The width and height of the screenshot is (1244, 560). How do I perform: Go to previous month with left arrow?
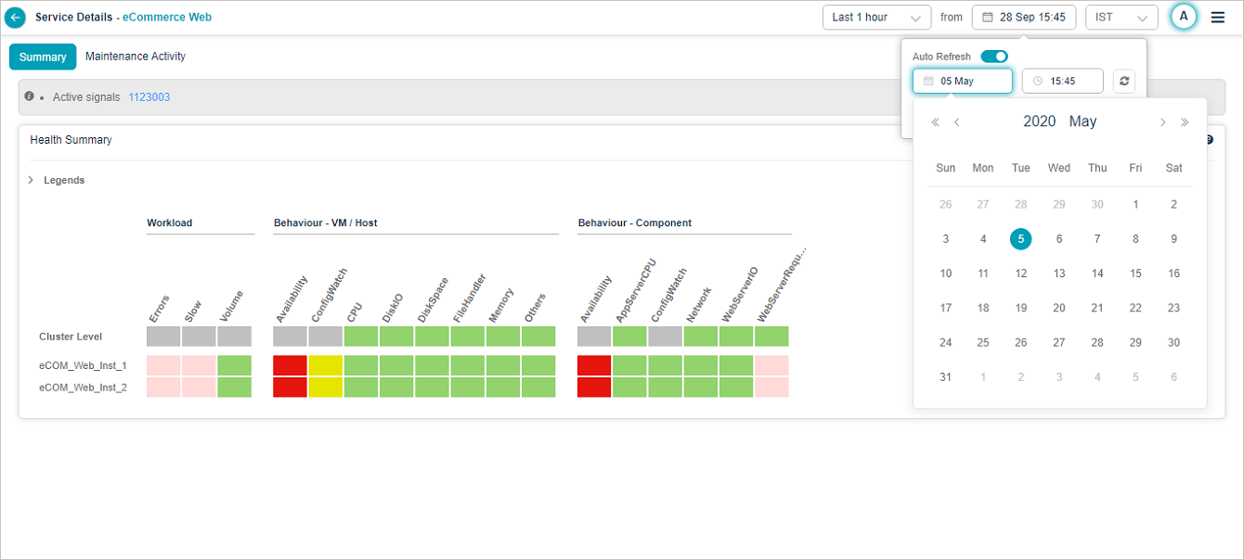pos(957,122)
